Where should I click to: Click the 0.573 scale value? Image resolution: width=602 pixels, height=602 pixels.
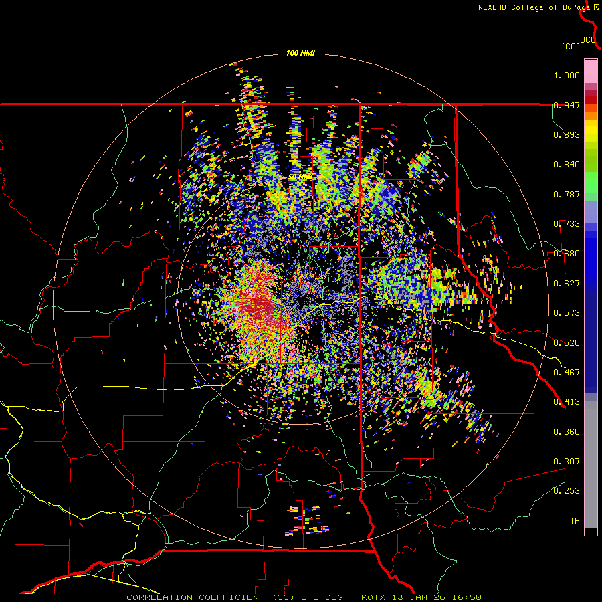(x=567, y=313)
